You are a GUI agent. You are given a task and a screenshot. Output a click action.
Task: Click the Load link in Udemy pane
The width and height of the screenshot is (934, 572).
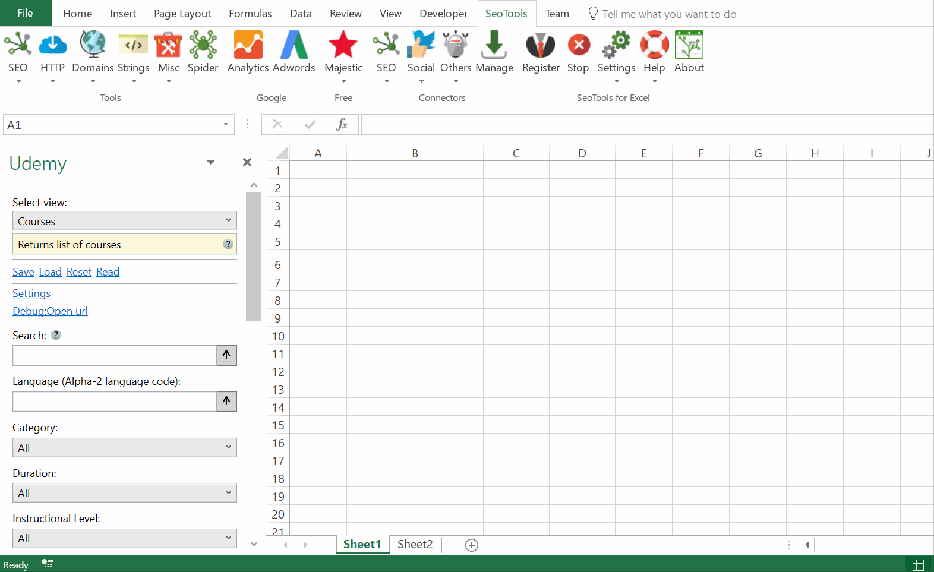[x=51, y=272]
